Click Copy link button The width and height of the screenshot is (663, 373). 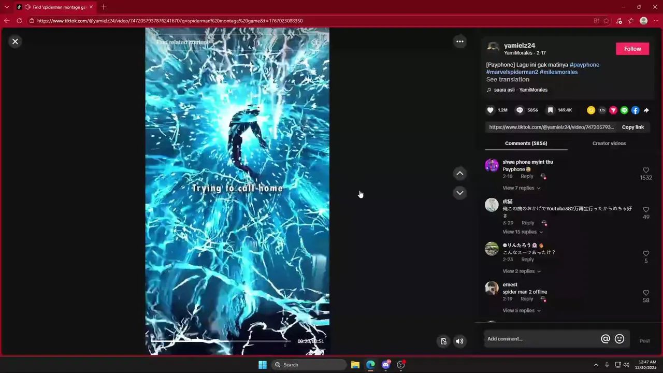tap(632, 127)
